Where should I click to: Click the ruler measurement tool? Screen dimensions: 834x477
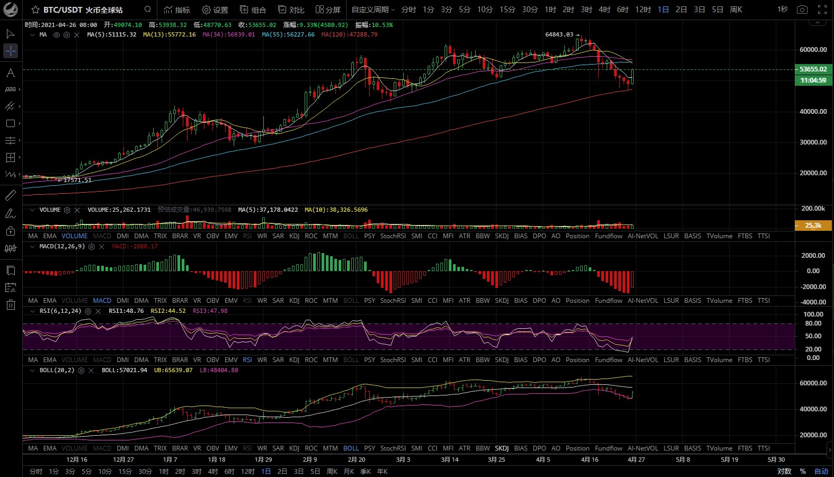click(10, 196)
